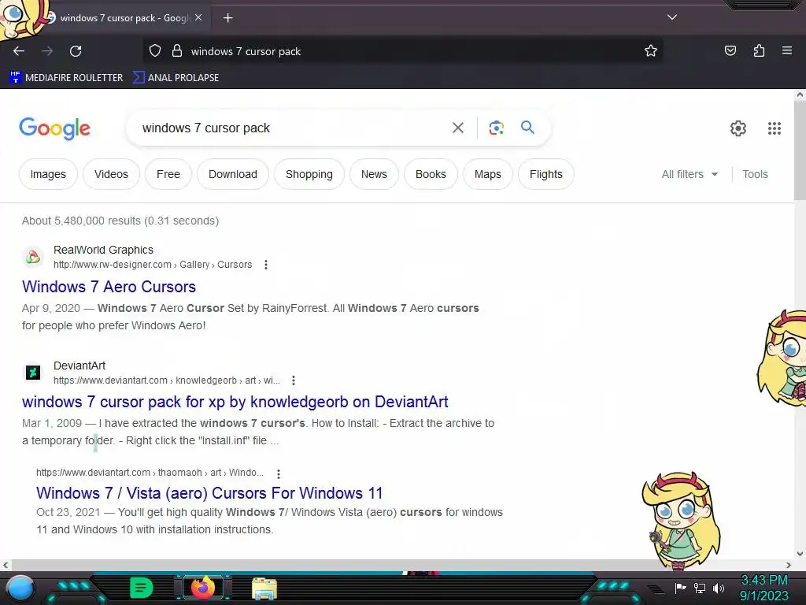Switch to the Books results tab
This screenshot has height=605, width=806.
point(431,174)
